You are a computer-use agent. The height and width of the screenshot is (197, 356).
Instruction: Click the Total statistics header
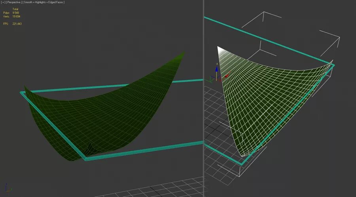point(15,9)
